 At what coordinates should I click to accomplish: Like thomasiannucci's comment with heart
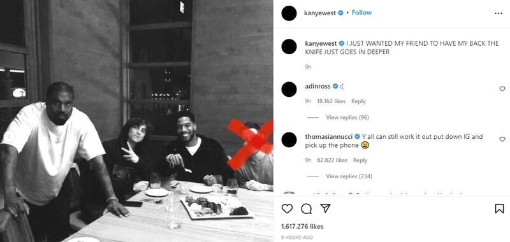click(502, 139)
